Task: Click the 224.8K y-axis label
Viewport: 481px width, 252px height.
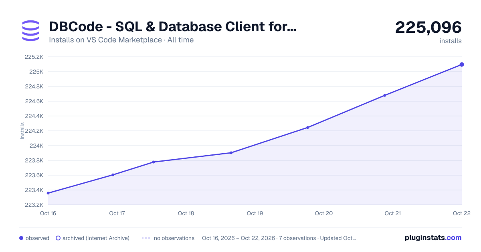Action: click(34, 86)
